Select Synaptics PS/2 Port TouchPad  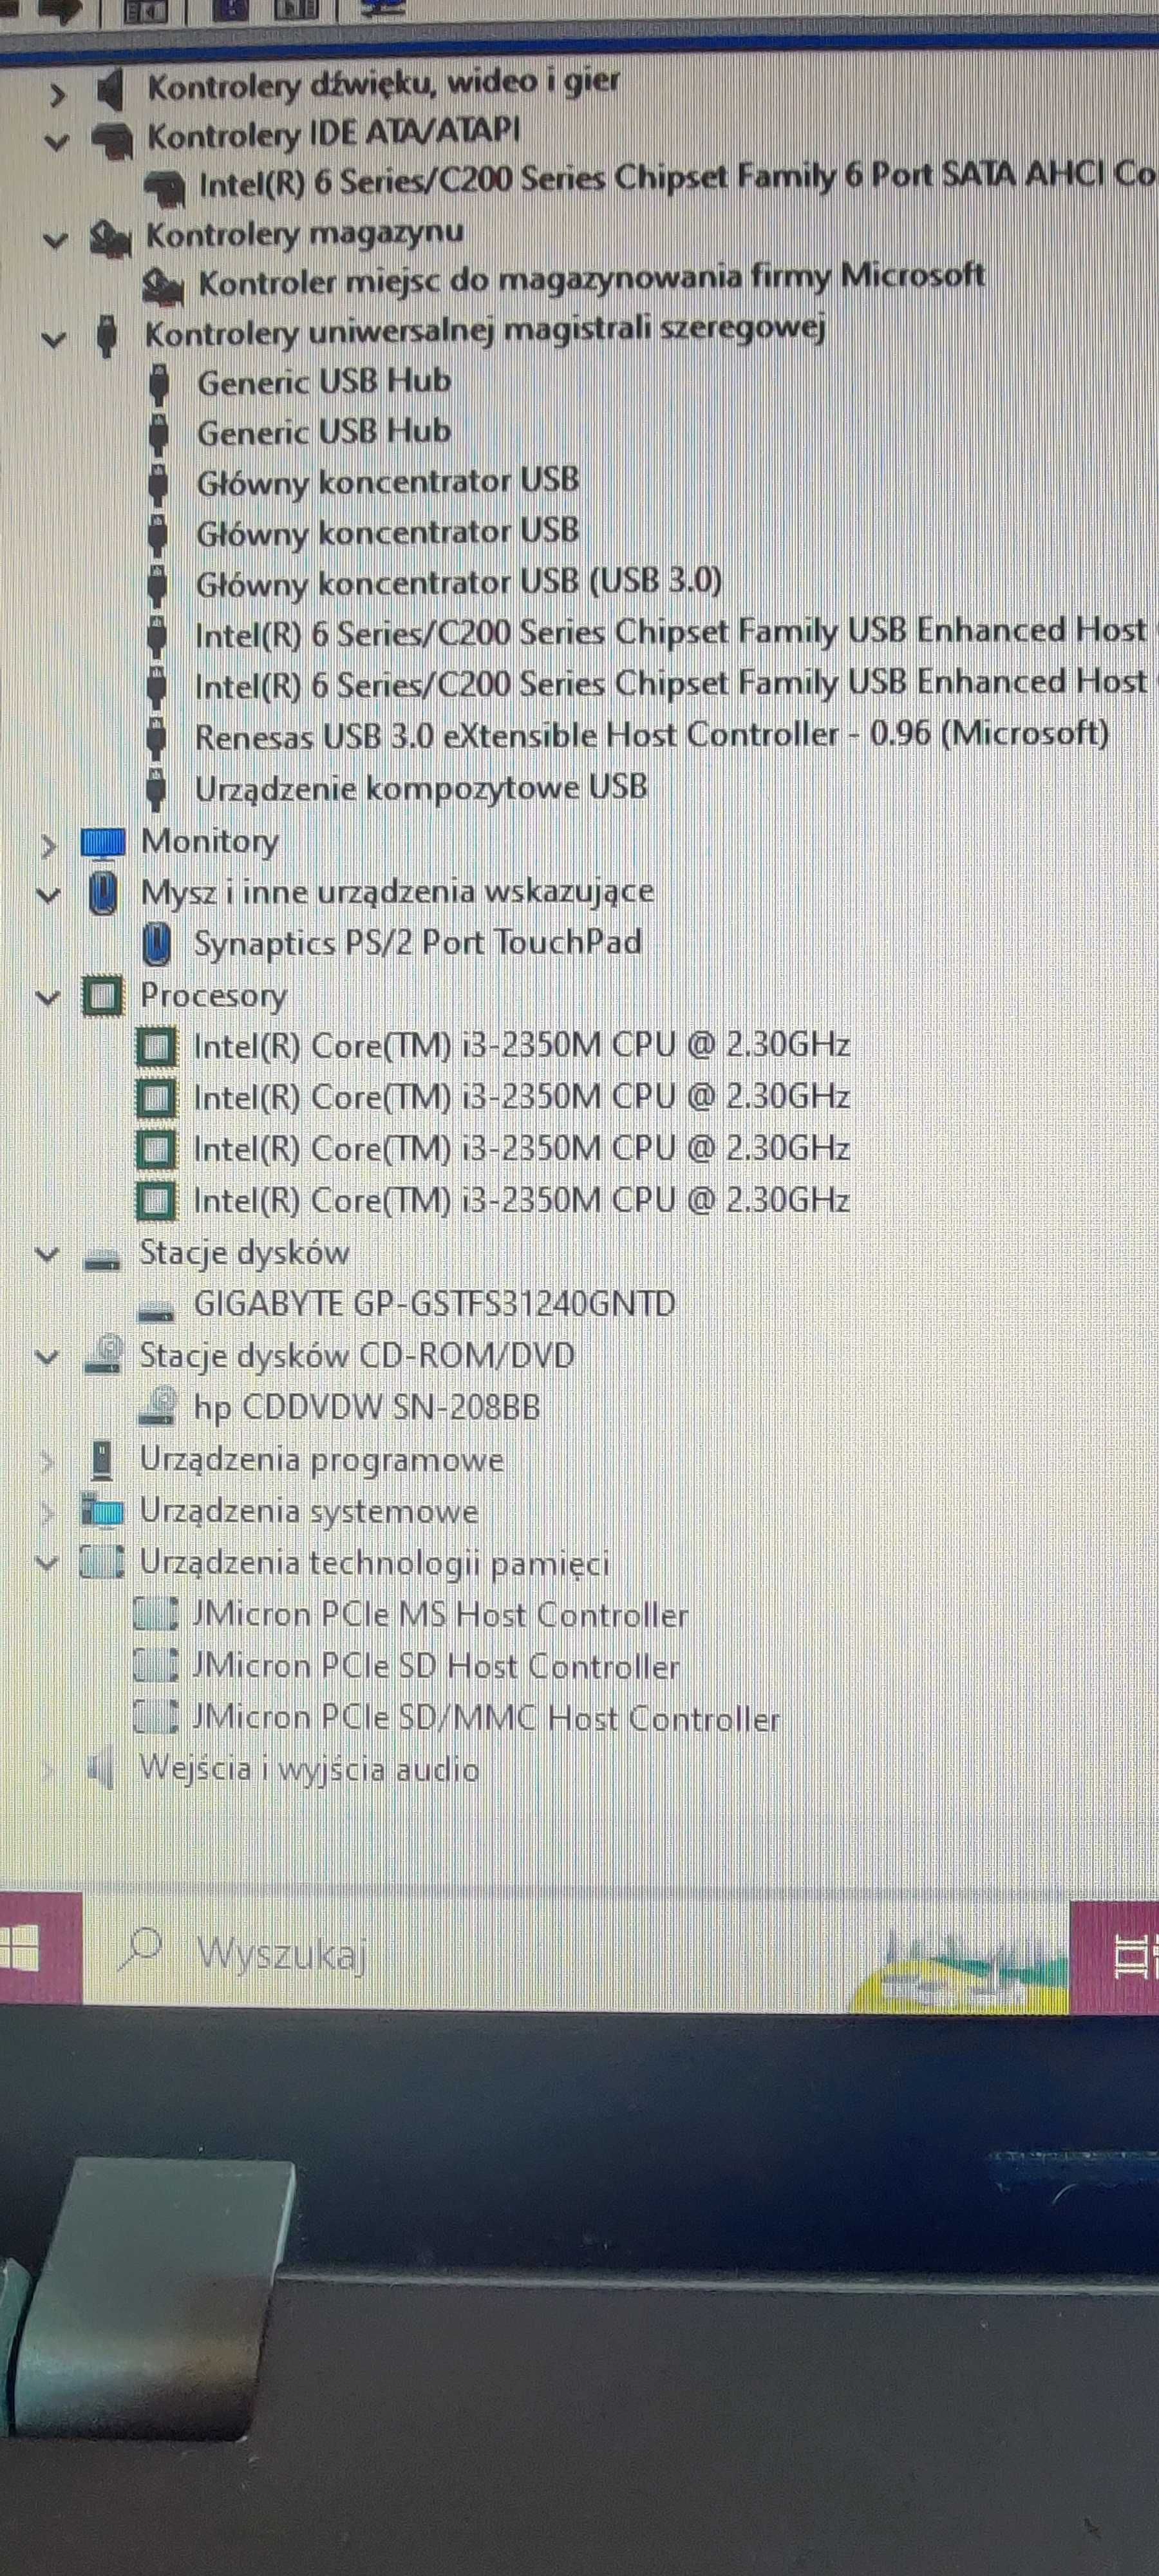pos(417,943)
